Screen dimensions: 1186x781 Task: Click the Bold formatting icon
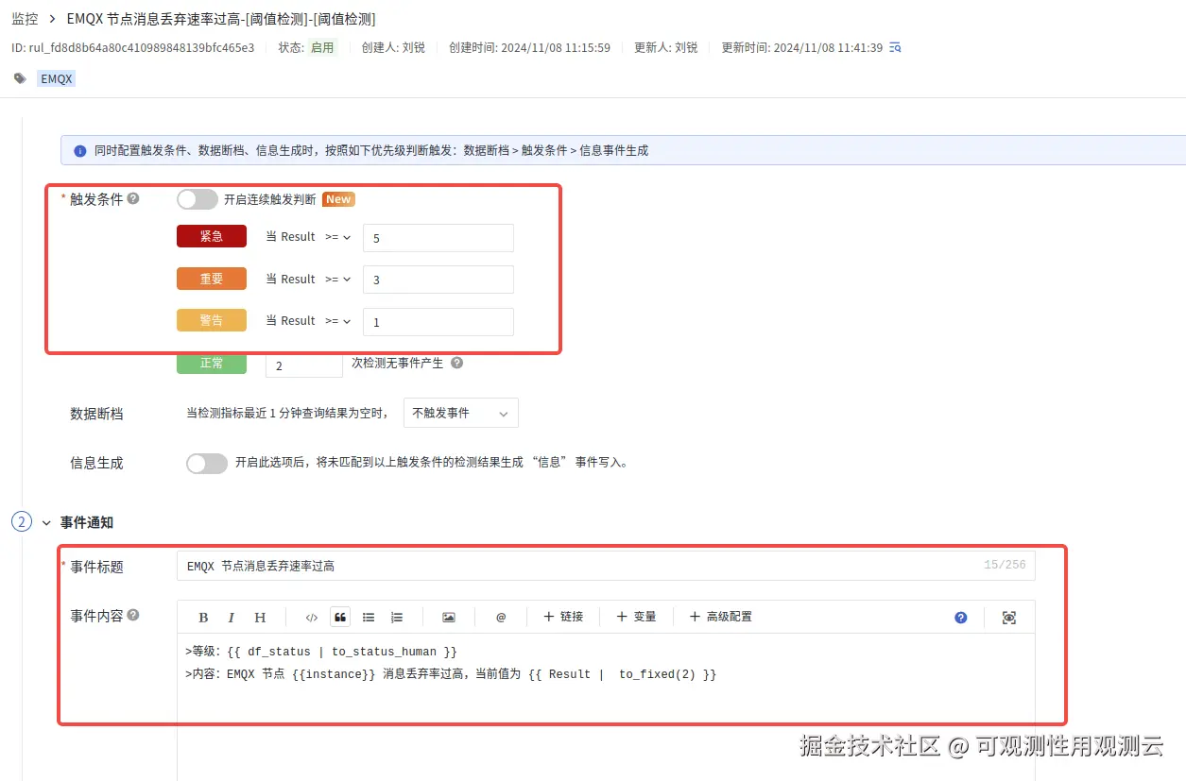(x=203, y=618)
